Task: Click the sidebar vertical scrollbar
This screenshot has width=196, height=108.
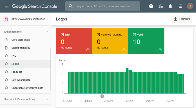Action: 51,69
